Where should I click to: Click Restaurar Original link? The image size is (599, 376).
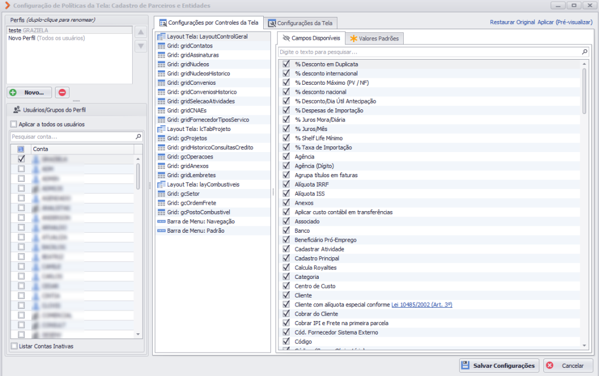[x=512, y=22]
